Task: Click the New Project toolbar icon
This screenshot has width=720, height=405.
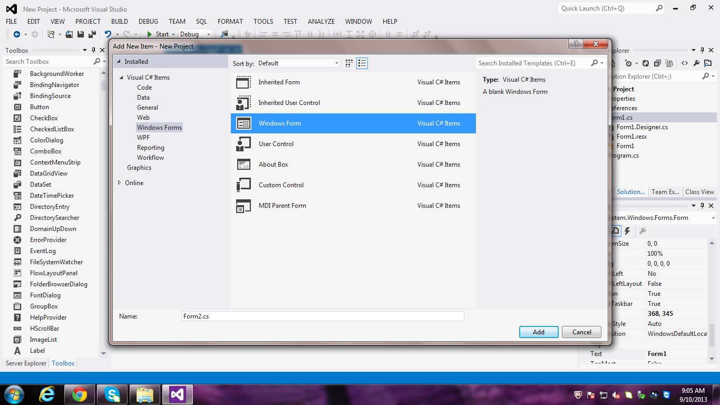Action: [x=51, y=34]
